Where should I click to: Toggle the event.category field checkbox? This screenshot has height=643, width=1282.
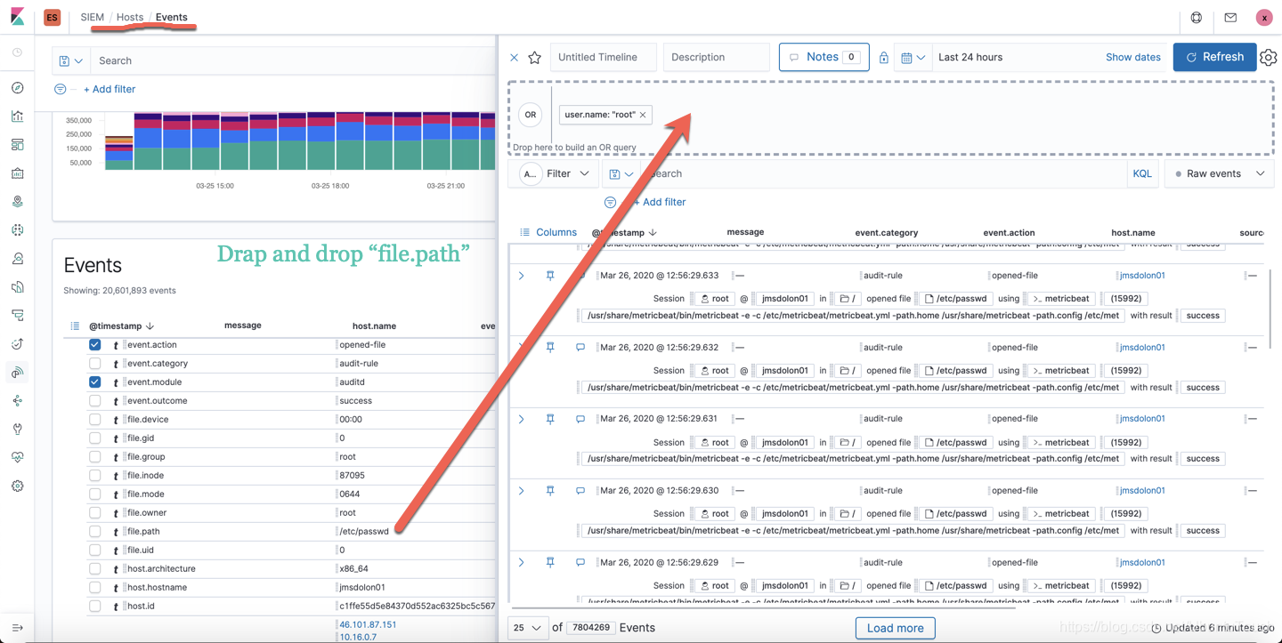pos(95,364)
